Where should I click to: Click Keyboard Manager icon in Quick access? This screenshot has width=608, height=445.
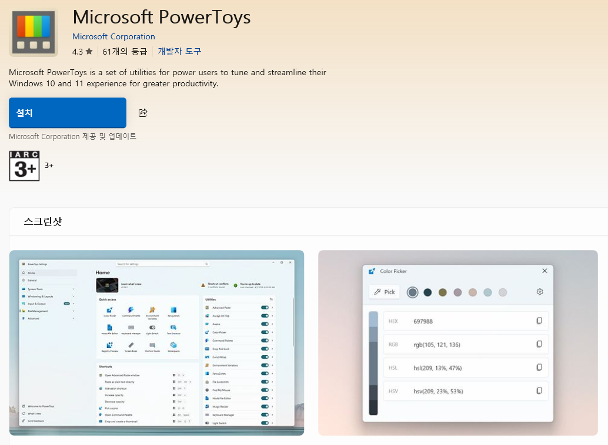(x=131, y=328)
